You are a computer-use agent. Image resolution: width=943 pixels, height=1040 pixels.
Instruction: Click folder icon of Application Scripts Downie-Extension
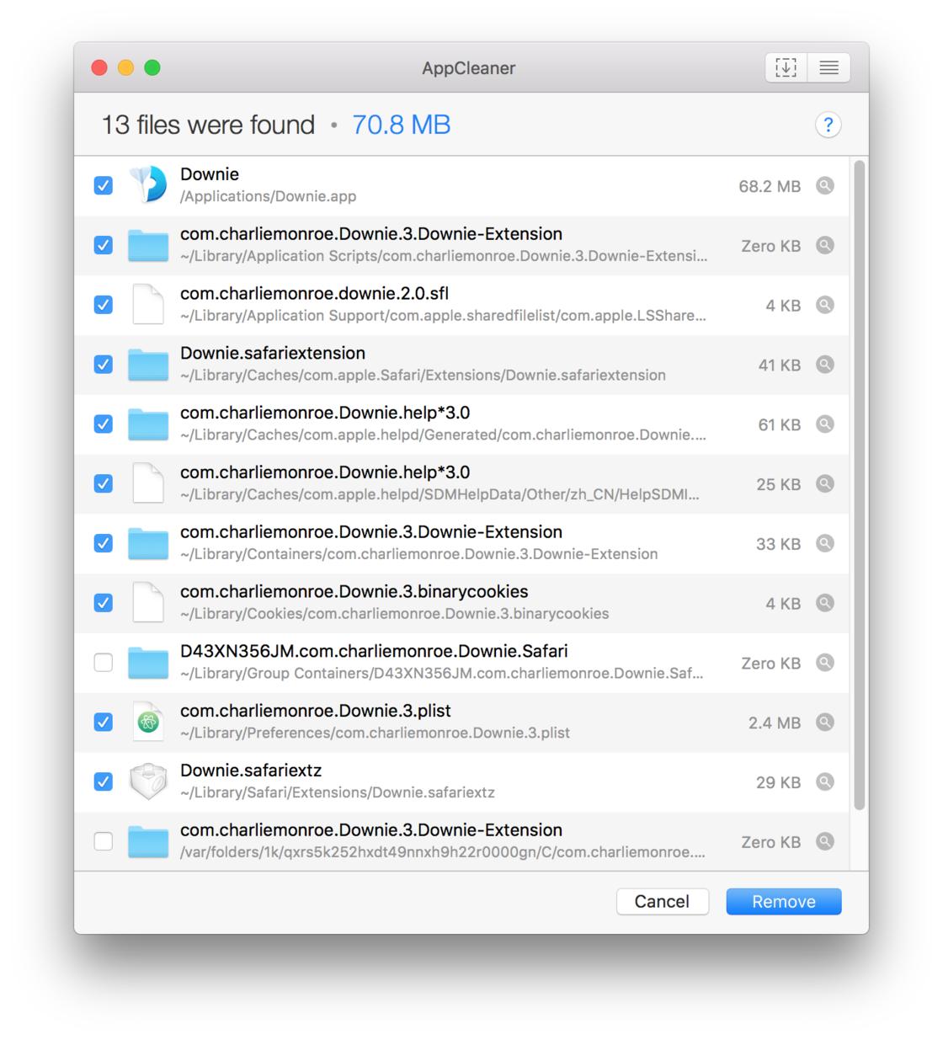pyautogui.click(x=148, y=245)
